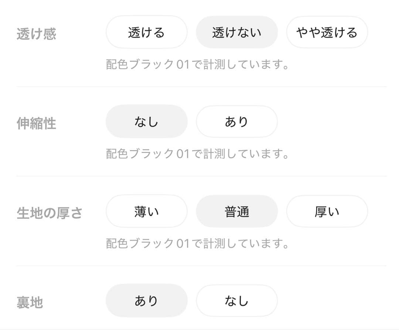Select あり for 伸縮性
399x330 pixels.
[237, 121]
